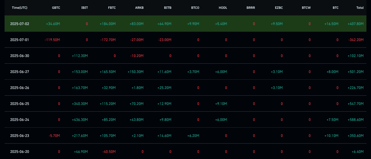The width and height of the screenshot is (371, 159).
Task: Click the +226.70M total value
Action: (x=355, y=88)
